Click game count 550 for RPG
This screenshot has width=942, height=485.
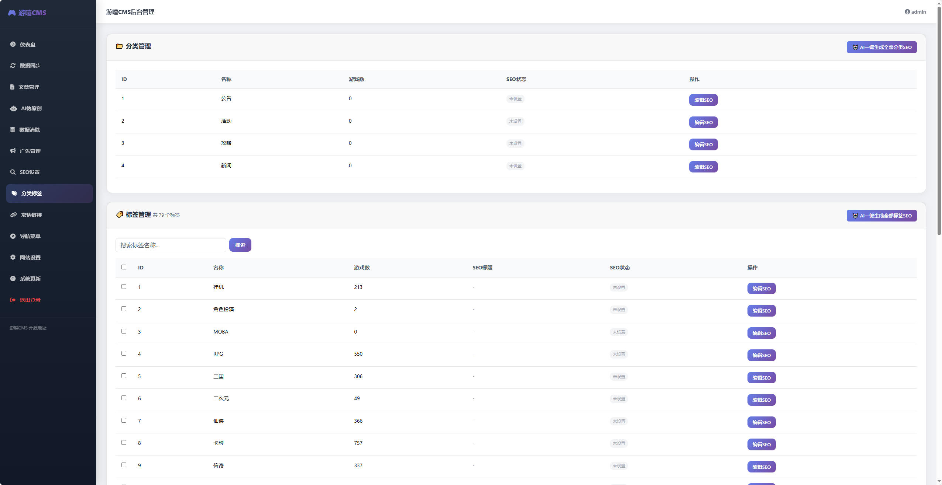pos(358,354)
